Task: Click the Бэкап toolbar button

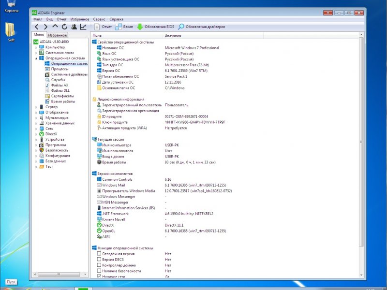Action: click(x=124, y=27)
